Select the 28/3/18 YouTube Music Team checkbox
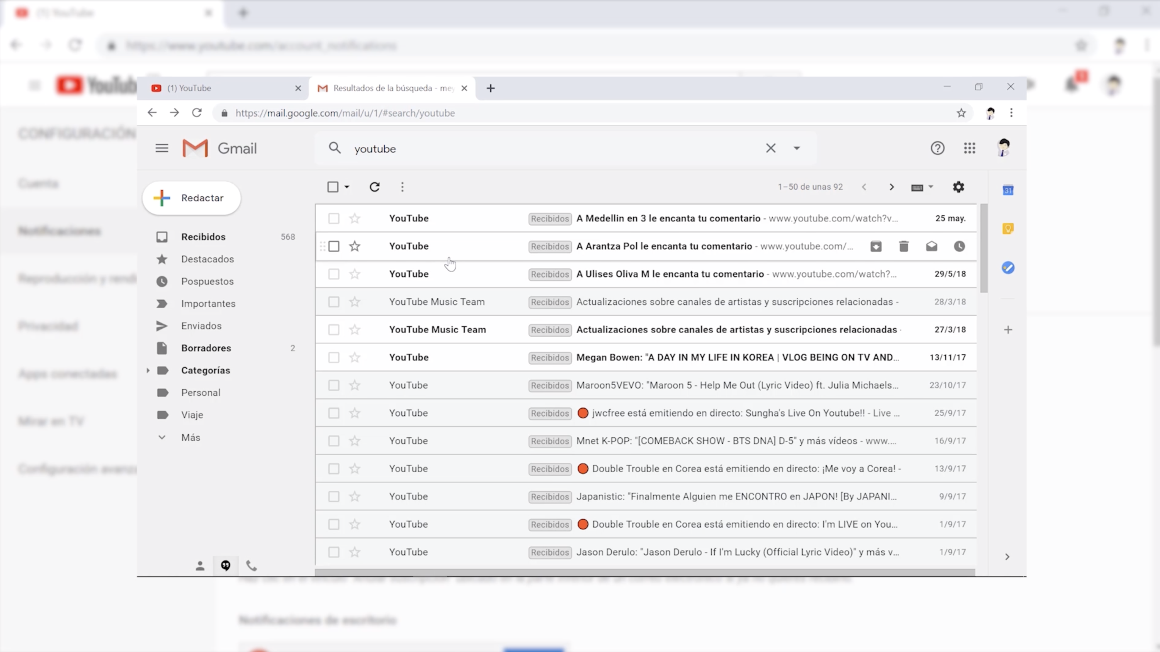Viewport: 1160px width, 652px height. click(x=334, y=302)
